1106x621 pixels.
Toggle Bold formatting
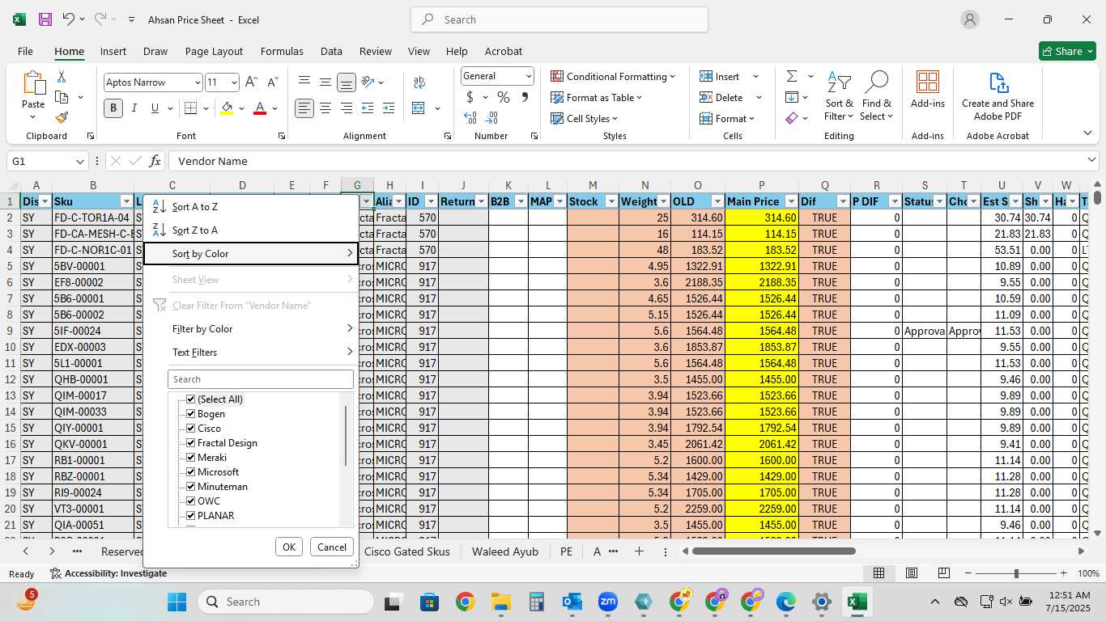113,108
